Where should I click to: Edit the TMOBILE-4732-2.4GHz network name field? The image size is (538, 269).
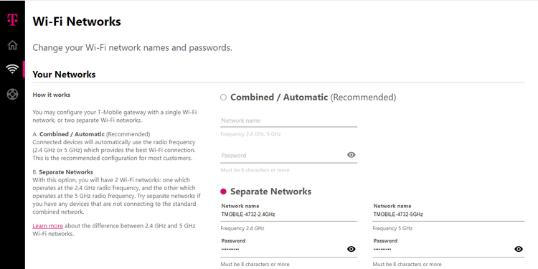coord(288,214)
